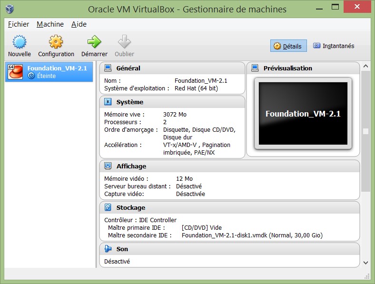Click the resize grip at window corner
This screenshot has width=375, height=284.
pos(367,276)
